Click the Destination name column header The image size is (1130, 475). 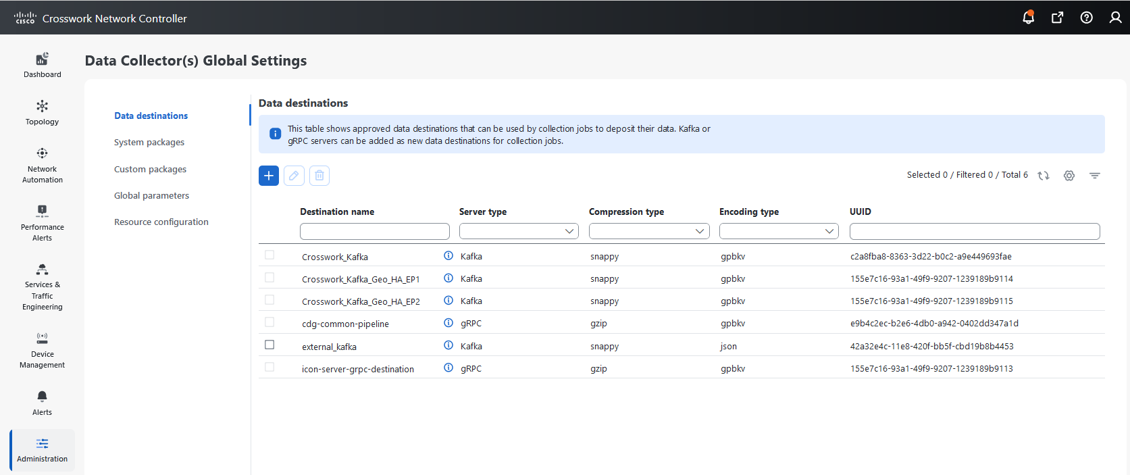click(x=337, y=211)
